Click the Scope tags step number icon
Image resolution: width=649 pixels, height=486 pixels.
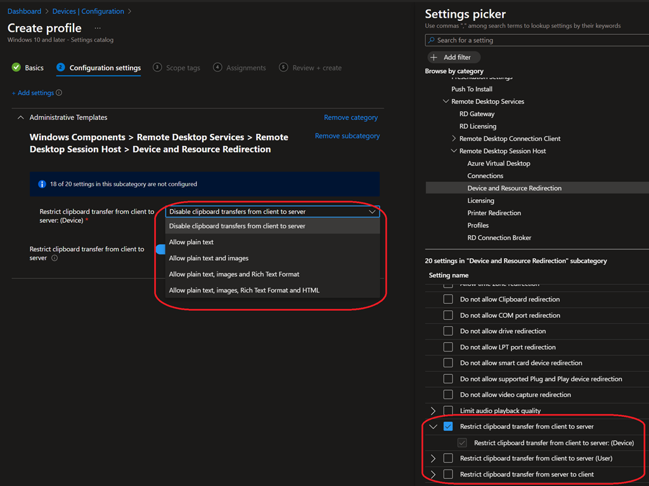(x=157, y=67)
